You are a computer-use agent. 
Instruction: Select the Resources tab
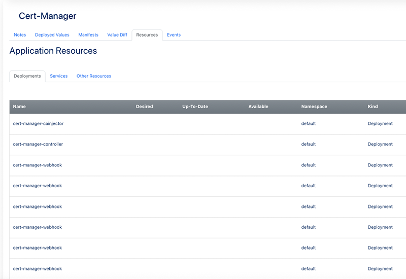click(147, 35)
